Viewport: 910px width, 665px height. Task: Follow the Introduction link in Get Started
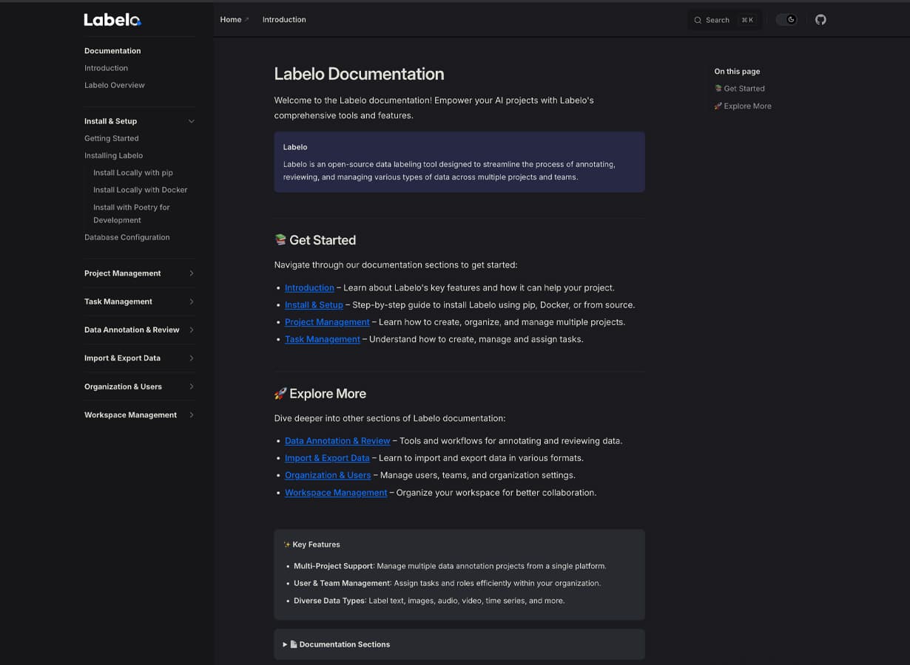click(309, 288)
